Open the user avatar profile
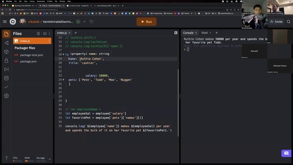 [22, 22]
